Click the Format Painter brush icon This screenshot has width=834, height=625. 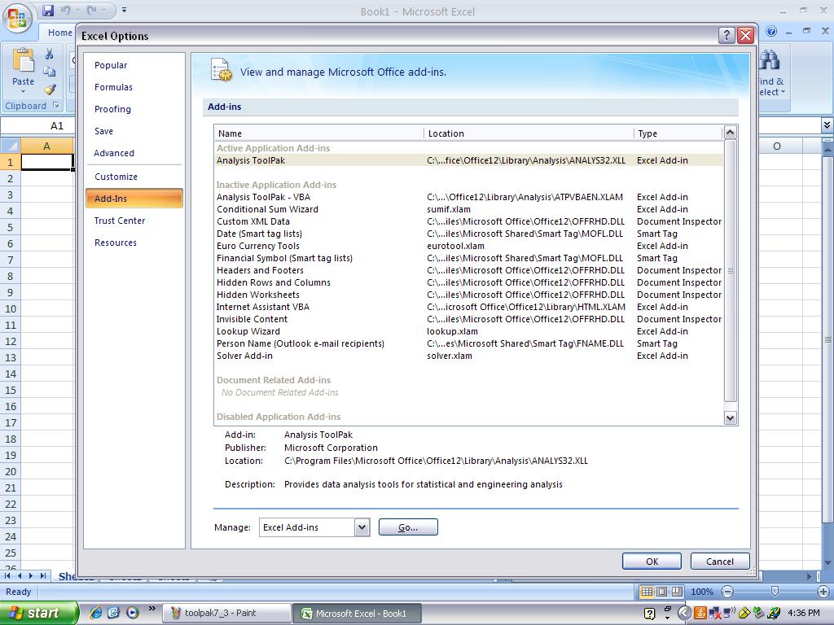click(x=50, y=90)
